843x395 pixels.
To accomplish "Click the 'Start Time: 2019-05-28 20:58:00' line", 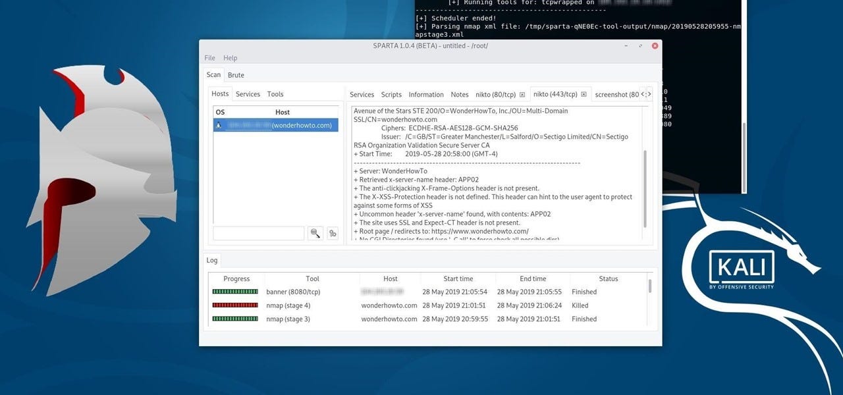I will [425, 154].
